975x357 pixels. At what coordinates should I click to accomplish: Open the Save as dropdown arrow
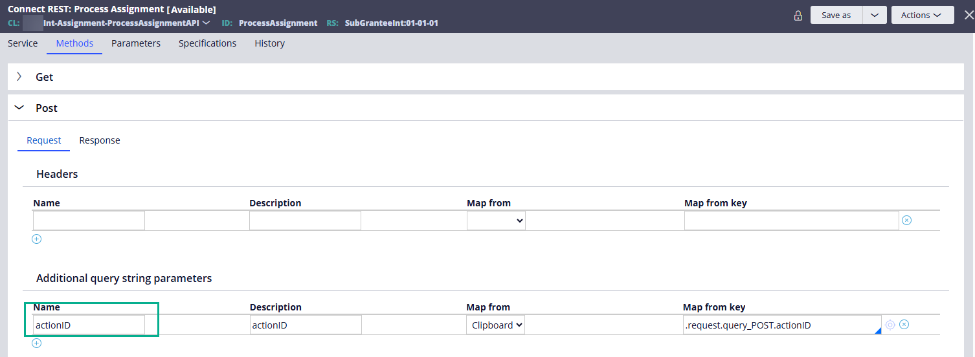(874, 15)
